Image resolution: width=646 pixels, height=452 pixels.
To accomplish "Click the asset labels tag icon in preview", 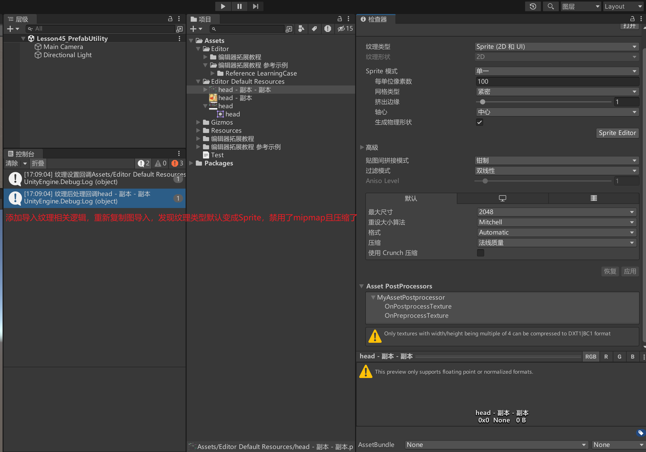I will [x=640, y=433].
